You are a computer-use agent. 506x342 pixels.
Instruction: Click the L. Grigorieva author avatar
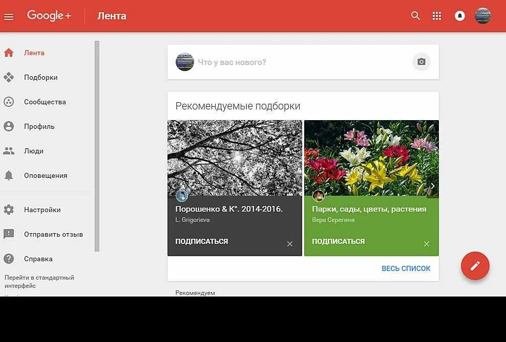tap(182, 195)
